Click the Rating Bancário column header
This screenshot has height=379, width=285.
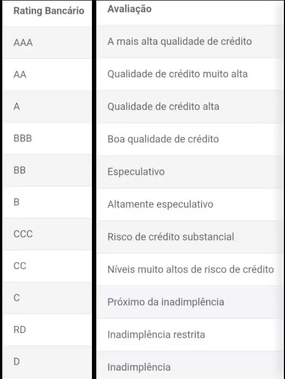(x=49, y=11)
